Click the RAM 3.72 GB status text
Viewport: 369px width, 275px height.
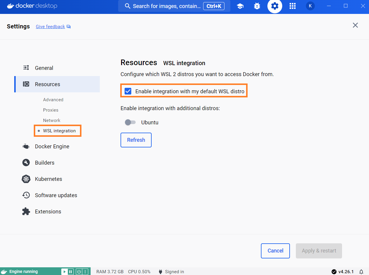110,272
